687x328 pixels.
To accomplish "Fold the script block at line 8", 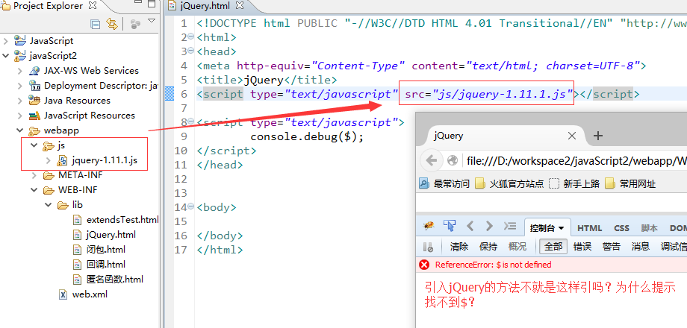I will tap(190, 122).
